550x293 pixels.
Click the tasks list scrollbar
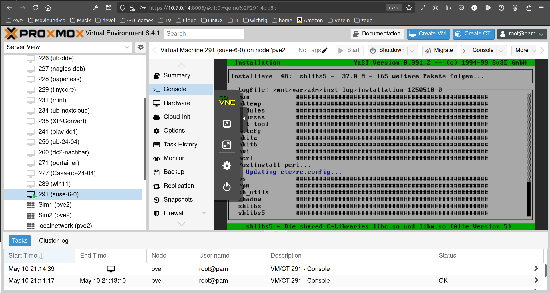[x=545, y=270]
